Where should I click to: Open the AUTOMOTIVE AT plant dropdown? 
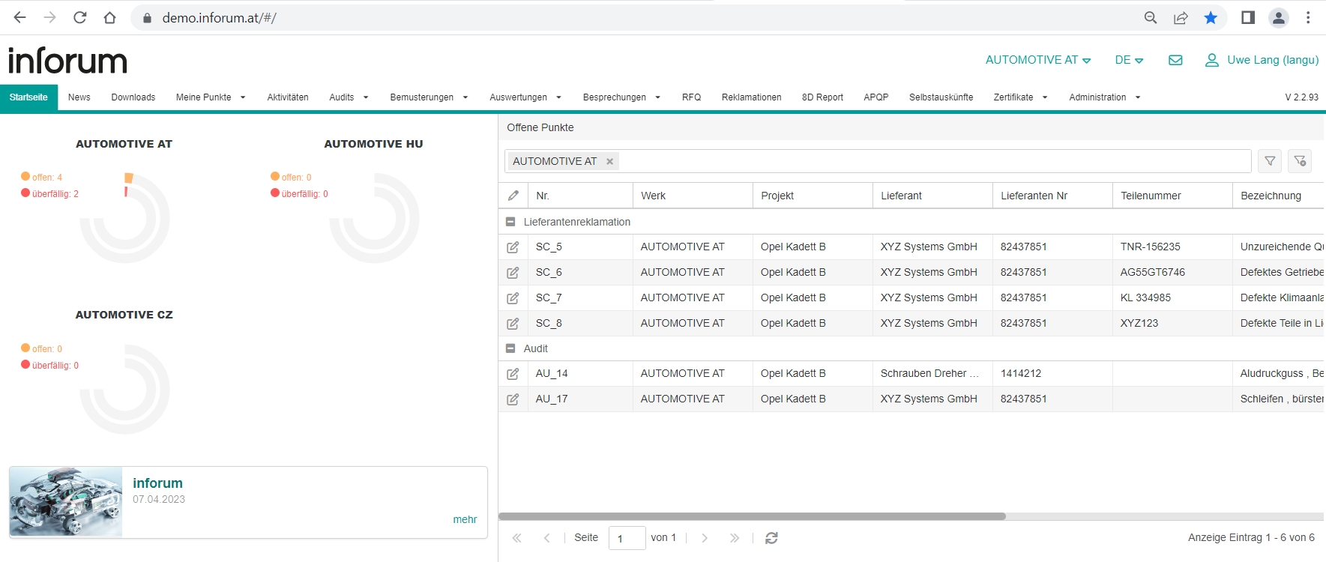(1038, 60)
